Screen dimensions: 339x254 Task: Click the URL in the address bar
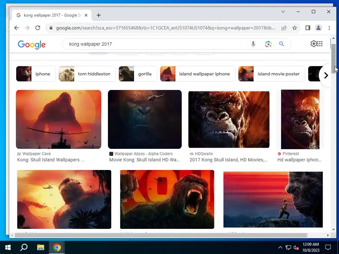point(166,28)
